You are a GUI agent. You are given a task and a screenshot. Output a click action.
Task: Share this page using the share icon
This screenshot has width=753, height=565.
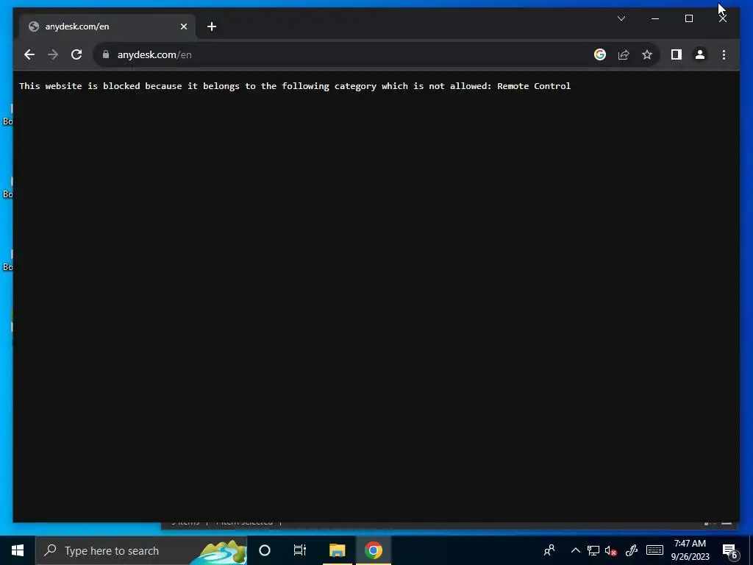[624, 54]
